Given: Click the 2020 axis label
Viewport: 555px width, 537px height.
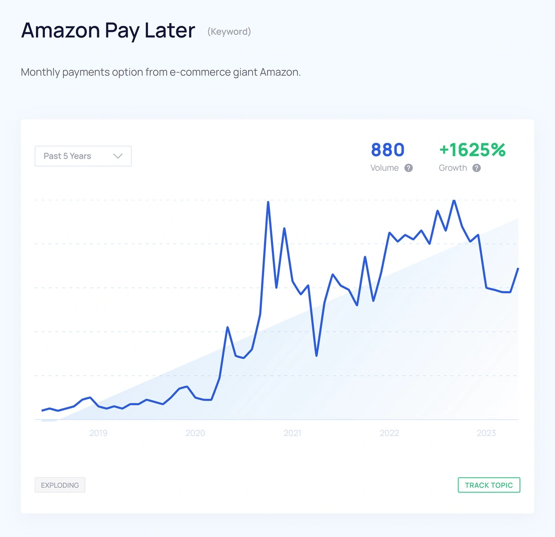Looking at the screenshot, I should pyautogui.click(x=195, y=433).
